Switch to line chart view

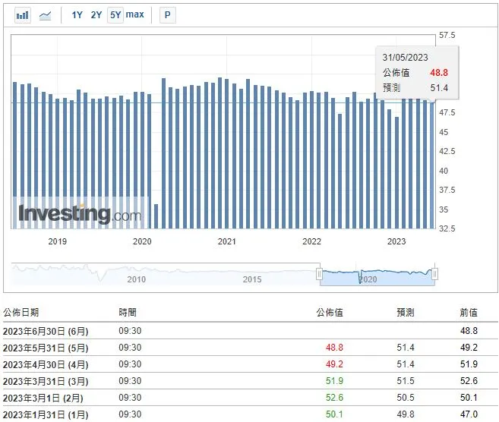pyautogui.click(x=46, y=15)
